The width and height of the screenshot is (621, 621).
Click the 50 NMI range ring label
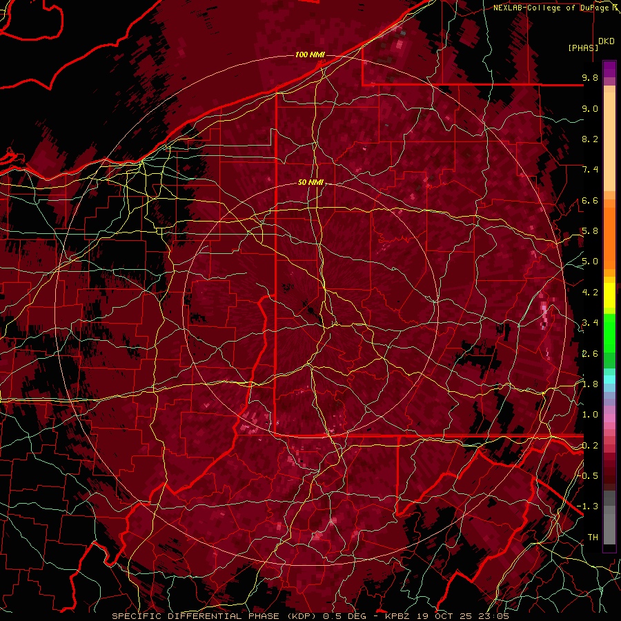click(x=311, y=183)
